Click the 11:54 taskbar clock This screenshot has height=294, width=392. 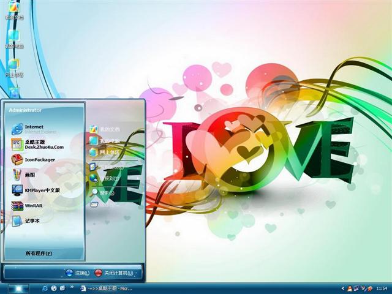point(382,288)
